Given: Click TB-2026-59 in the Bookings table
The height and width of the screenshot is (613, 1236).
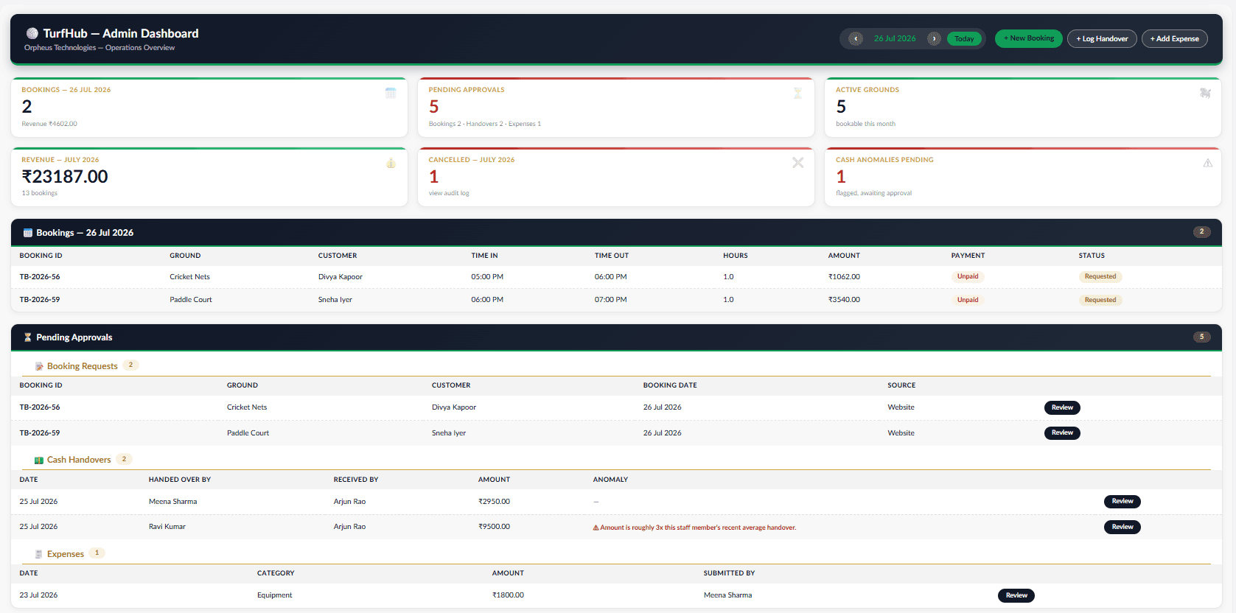Looking at the screenshot, I should [40, 300].
